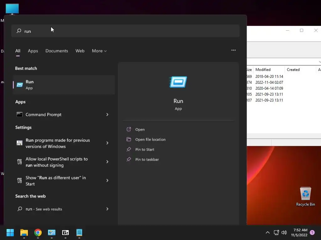The image size is (321, 240).
Task: Open the Control Panel taskbar icon
Action: click(52, 232)
